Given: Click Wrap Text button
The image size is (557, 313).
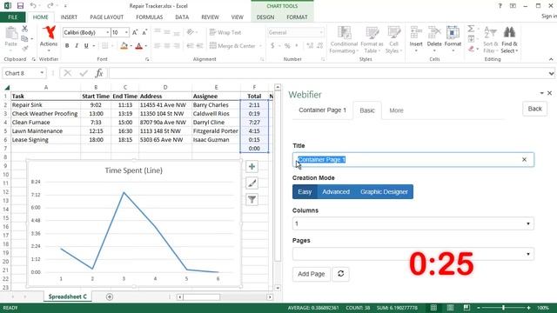Looking at the screenshot, I should pyautogui.click(x=225, y=32).
